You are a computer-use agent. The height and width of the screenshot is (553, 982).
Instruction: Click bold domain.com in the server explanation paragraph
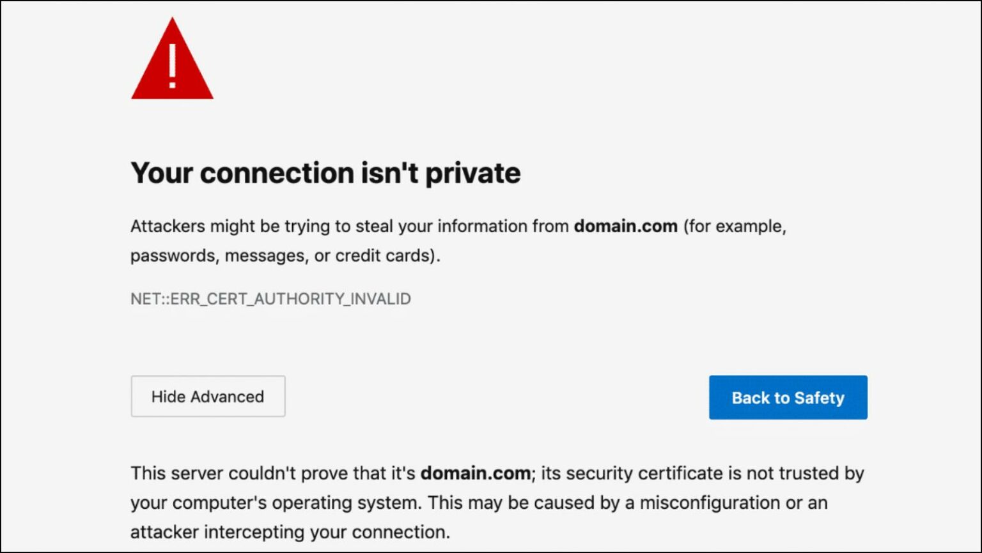tap(475, 473)
